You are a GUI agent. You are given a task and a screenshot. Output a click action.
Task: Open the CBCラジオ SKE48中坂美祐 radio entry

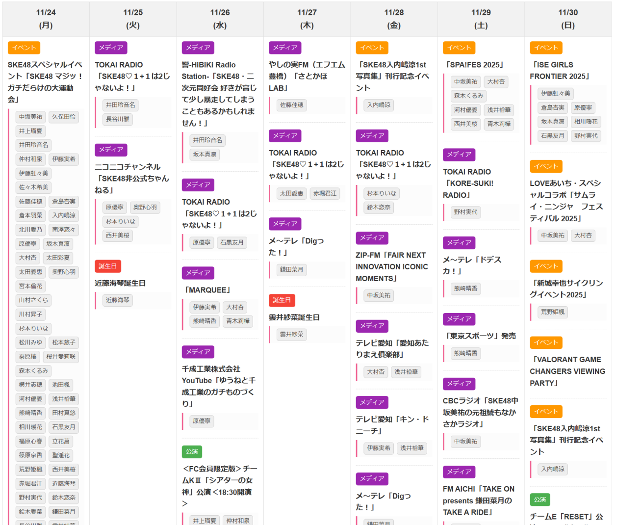(480, 412)
